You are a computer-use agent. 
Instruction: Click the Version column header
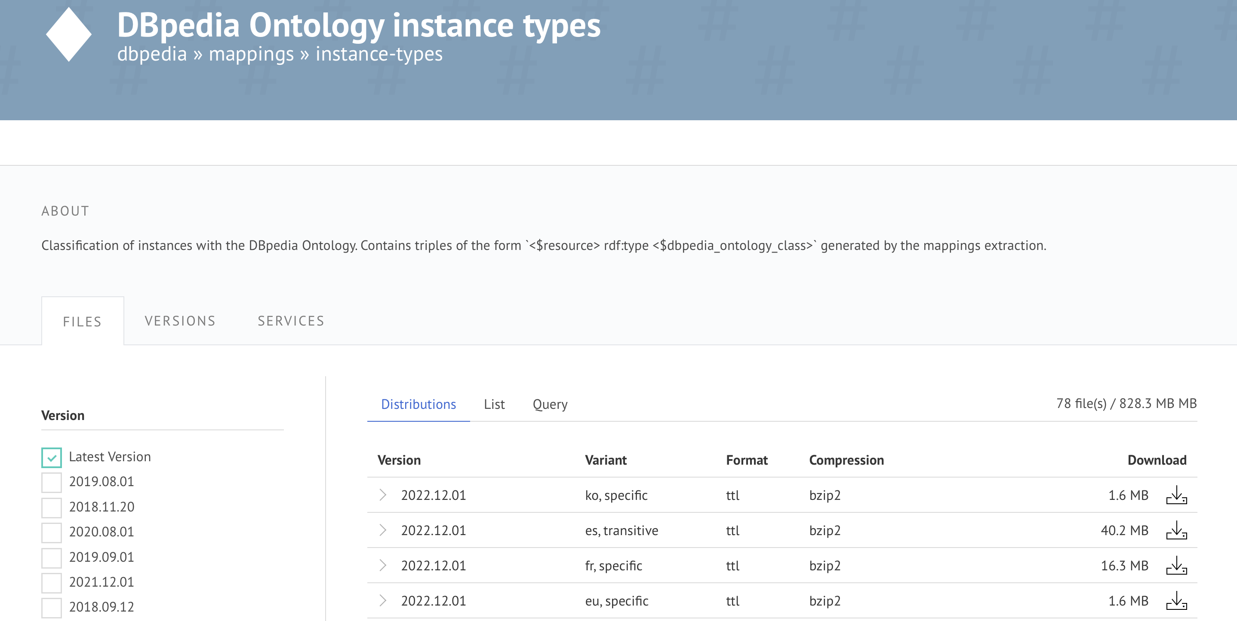point(399,460)
